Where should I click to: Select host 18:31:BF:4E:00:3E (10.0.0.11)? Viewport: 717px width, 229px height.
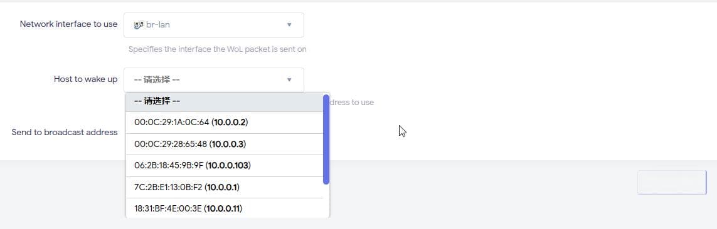tap(225, 208)
